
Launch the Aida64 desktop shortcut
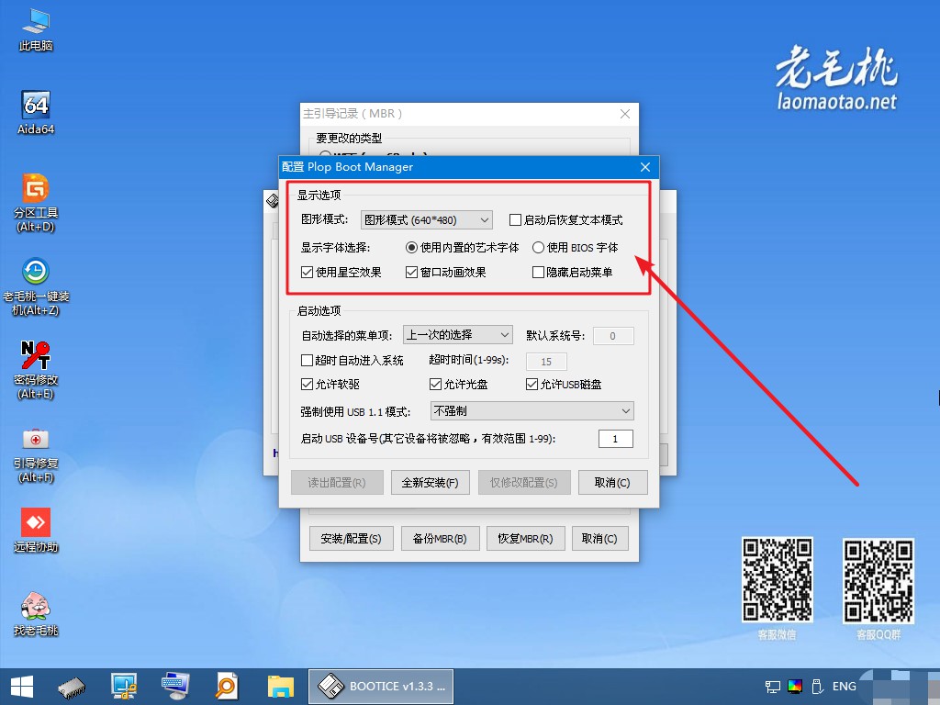(x=36, y=113)
